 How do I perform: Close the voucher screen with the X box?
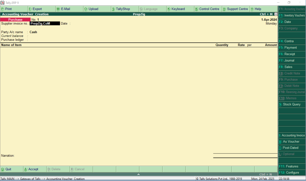(x=276, y=14)
